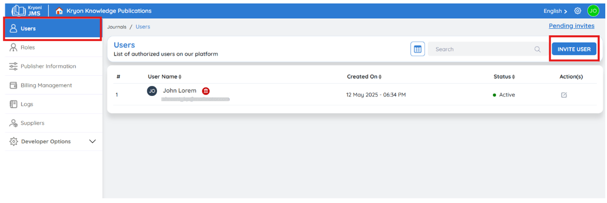Sort by Status column arrows
The image size is (607, 203).
(x=513, y=77)
